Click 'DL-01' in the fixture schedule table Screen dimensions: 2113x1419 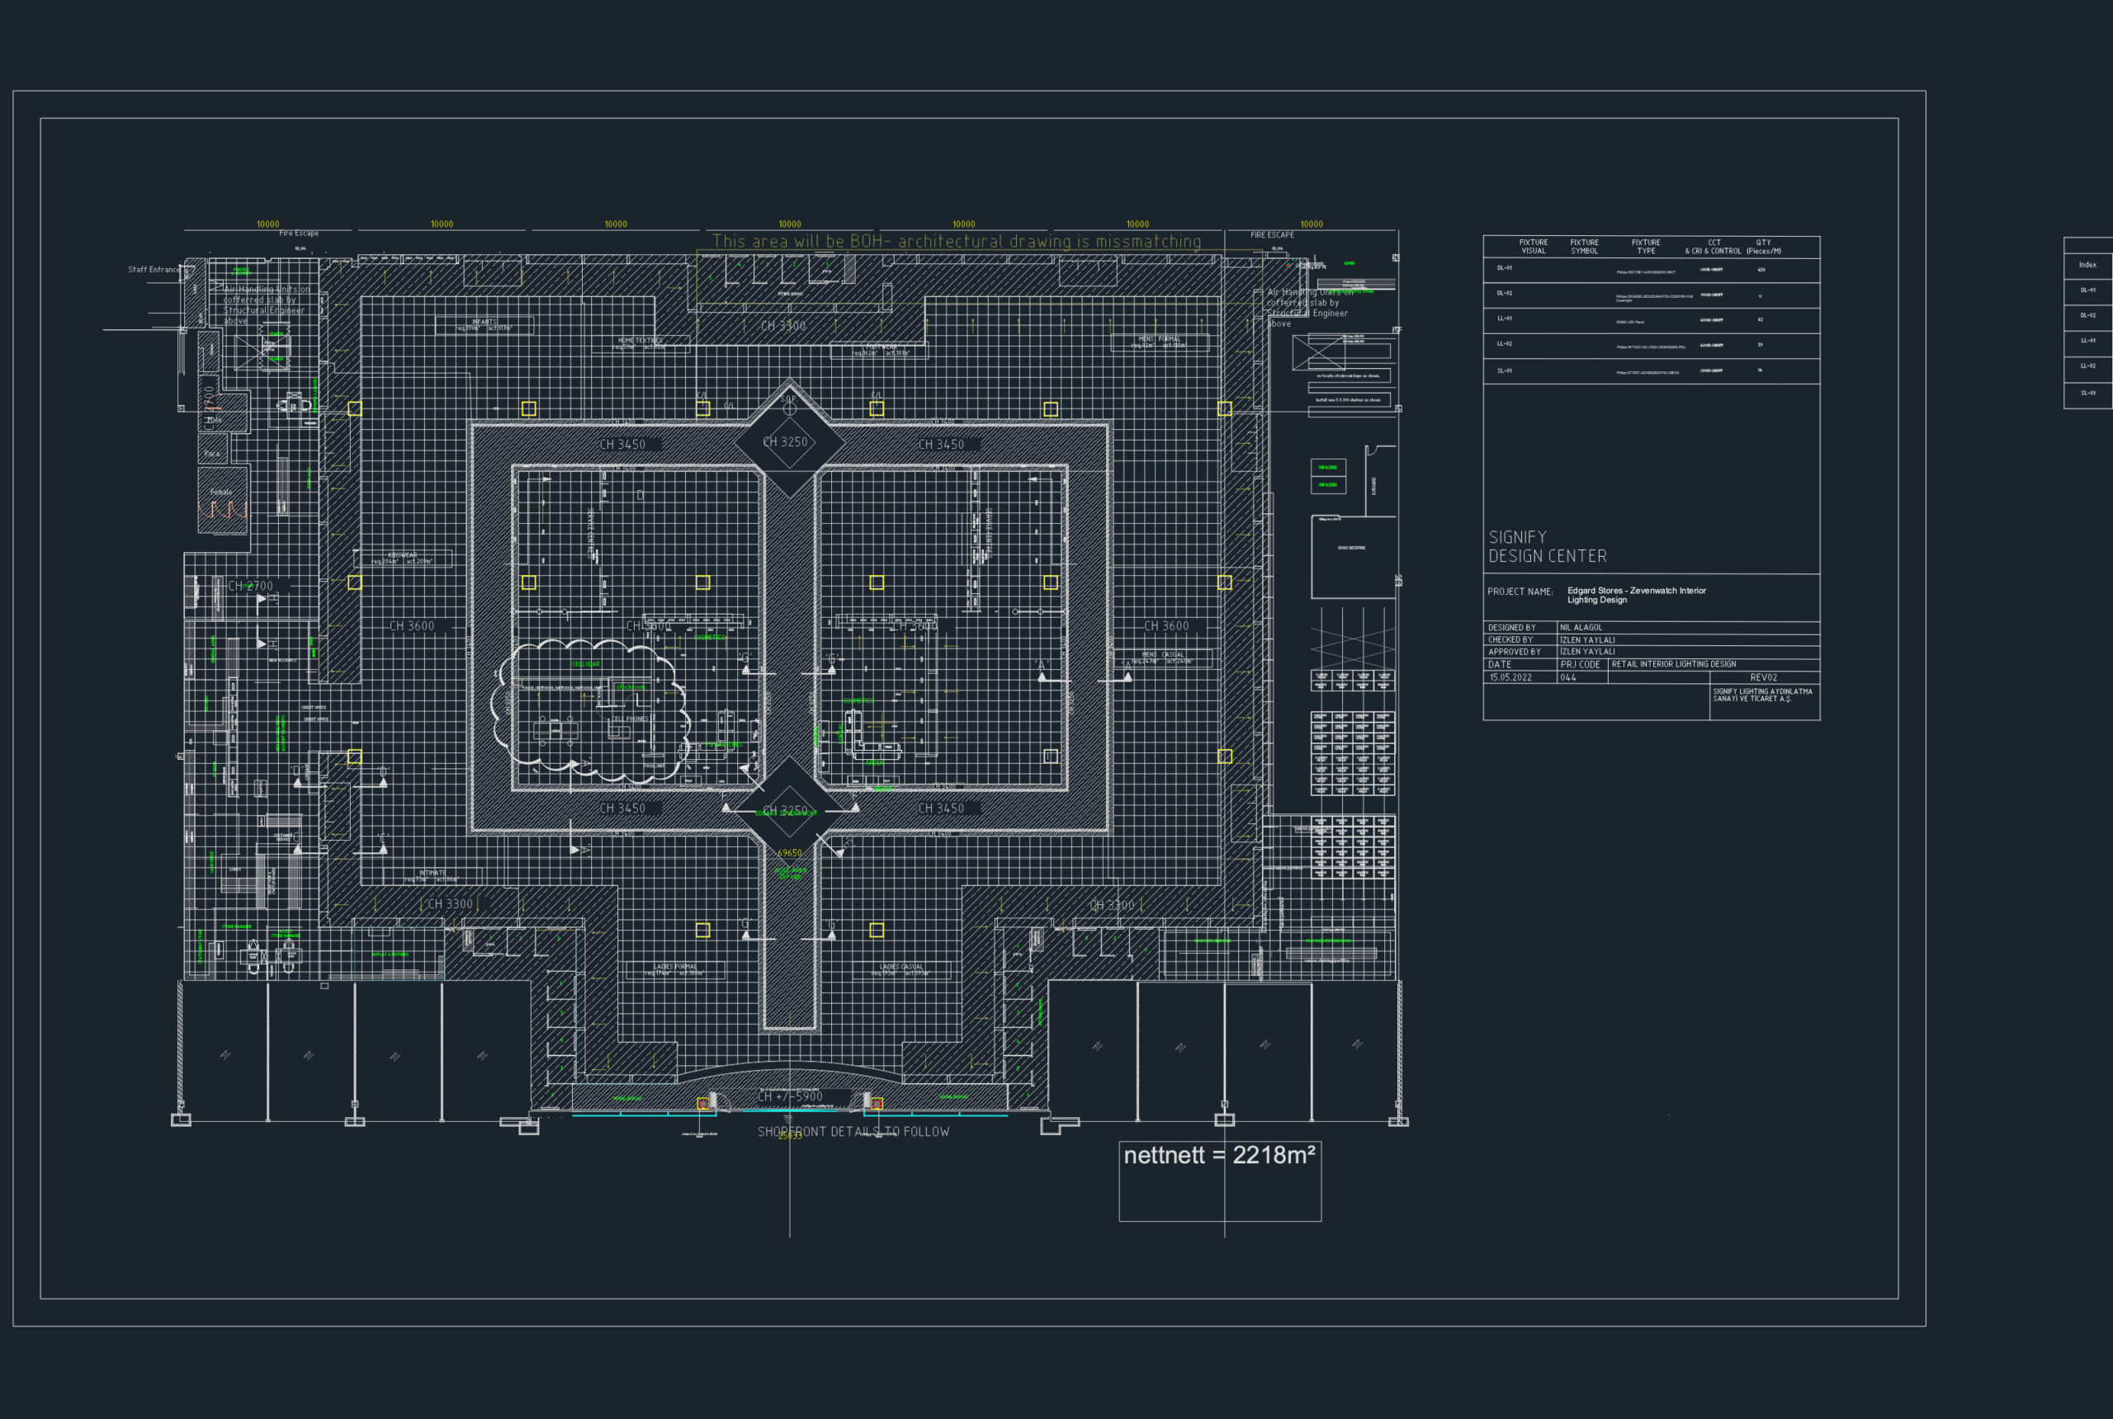pos(1504,269)
